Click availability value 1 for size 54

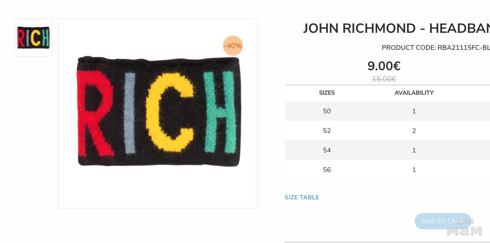tap(414, 150)
